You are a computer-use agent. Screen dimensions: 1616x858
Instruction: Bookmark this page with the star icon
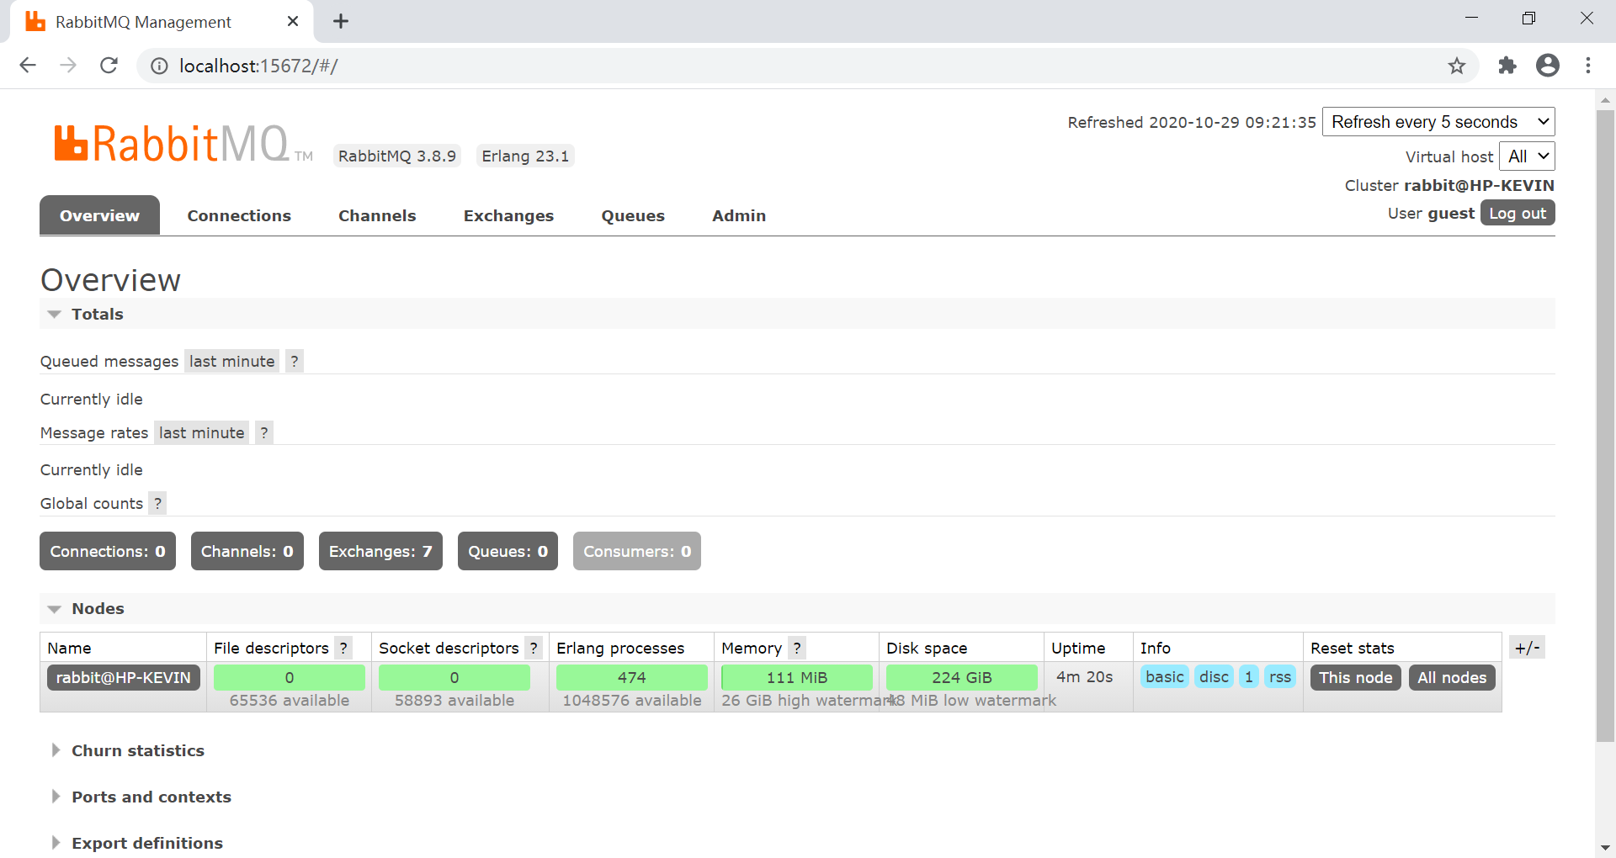(1457, 66)
